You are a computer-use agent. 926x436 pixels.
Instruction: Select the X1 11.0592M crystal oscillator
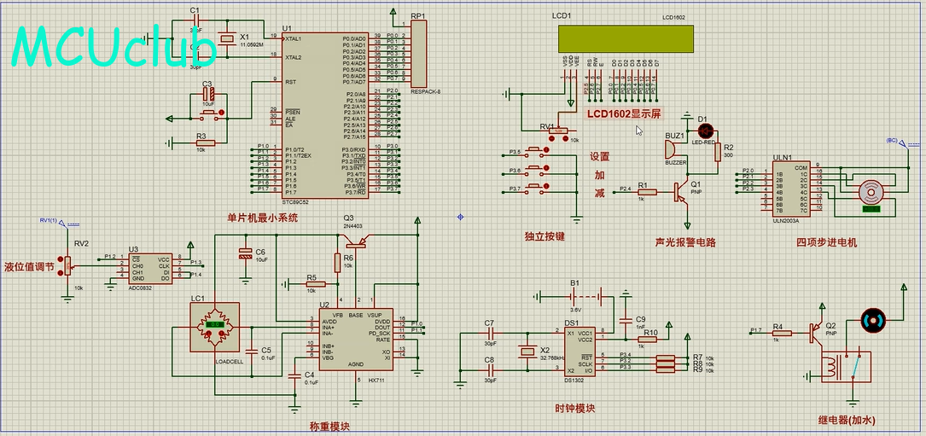(226, 38)
